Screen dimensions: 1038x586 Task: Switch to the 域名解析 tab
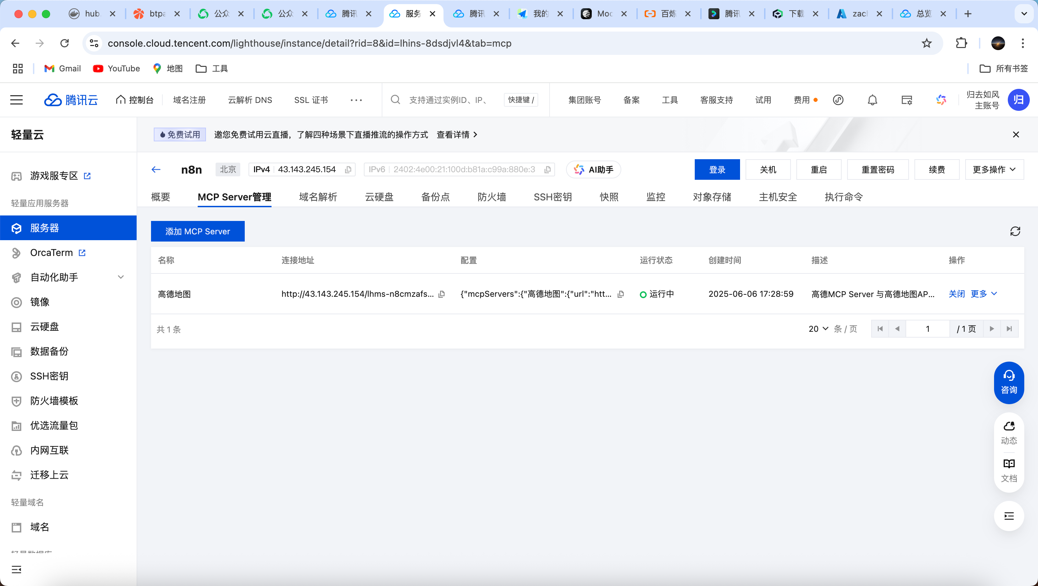click(318, 197)
